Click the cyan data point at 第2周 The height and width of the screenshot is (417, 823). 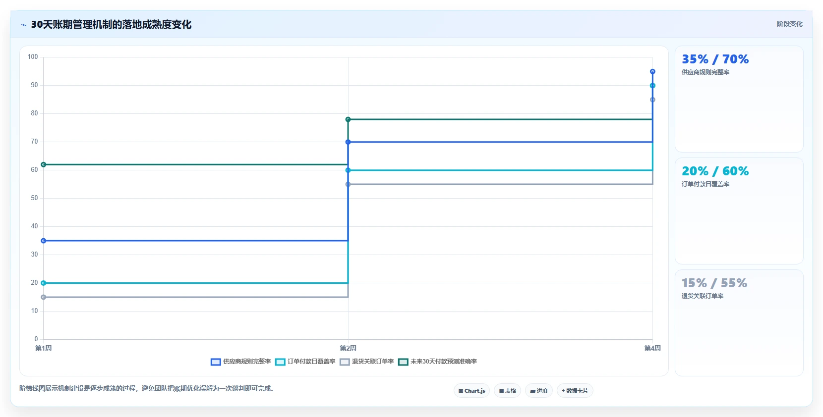(348, 170)
